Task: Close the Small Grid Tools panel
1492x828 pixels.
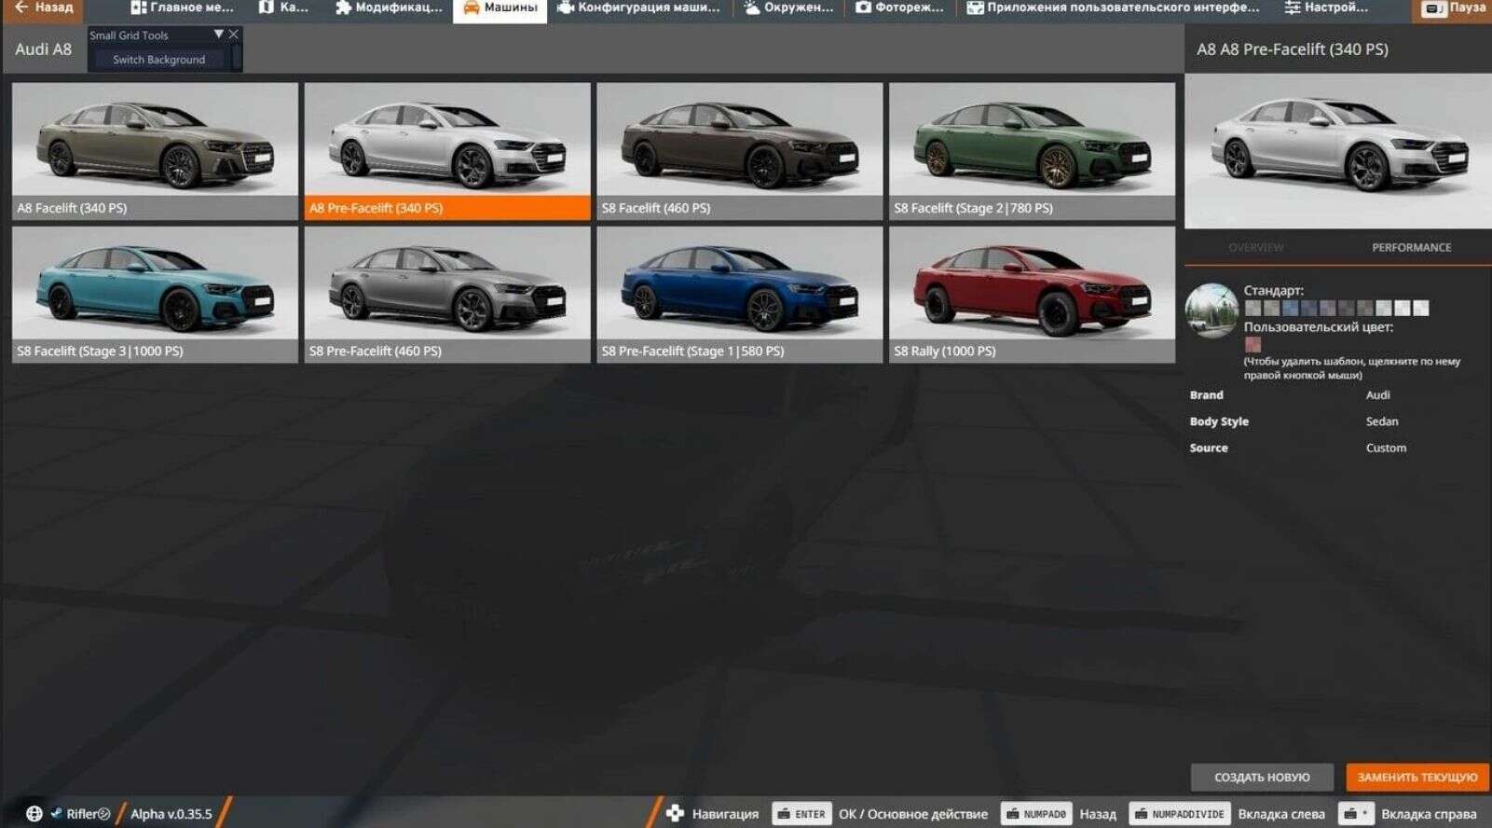Action: click(234, 34)
